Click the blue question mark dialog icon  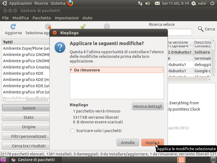60,47
